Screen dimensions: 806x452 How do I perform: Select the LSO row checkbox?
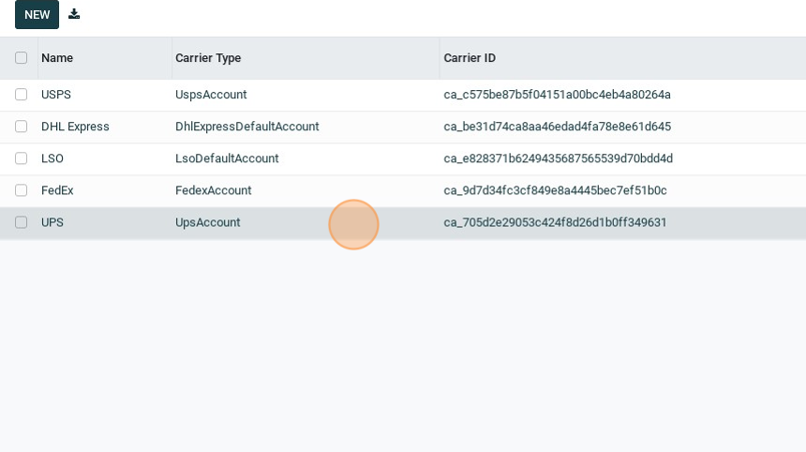coord(21,158)
